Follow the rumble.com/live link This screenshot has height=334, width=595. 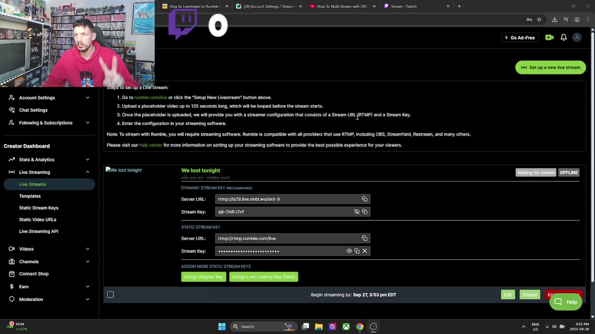tap(151, 97)
